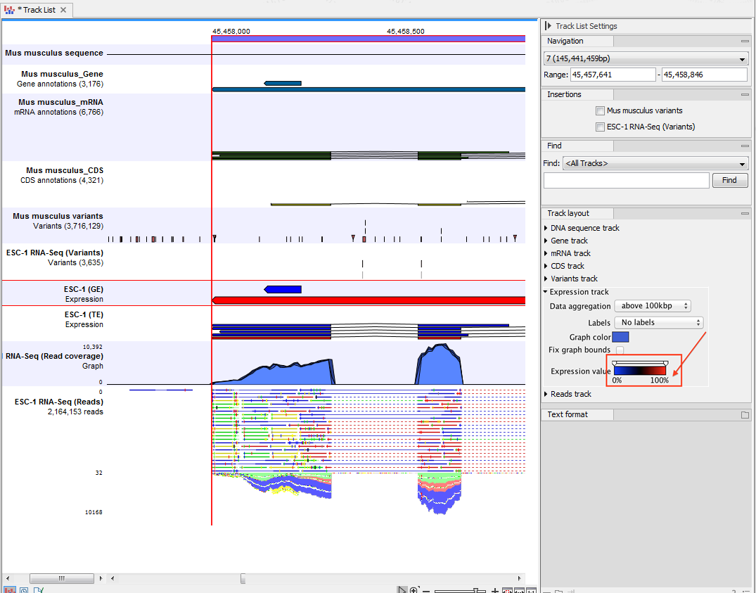Collapse Expression track settings
The image size is (756, 593).
click(x=545, y=292)
